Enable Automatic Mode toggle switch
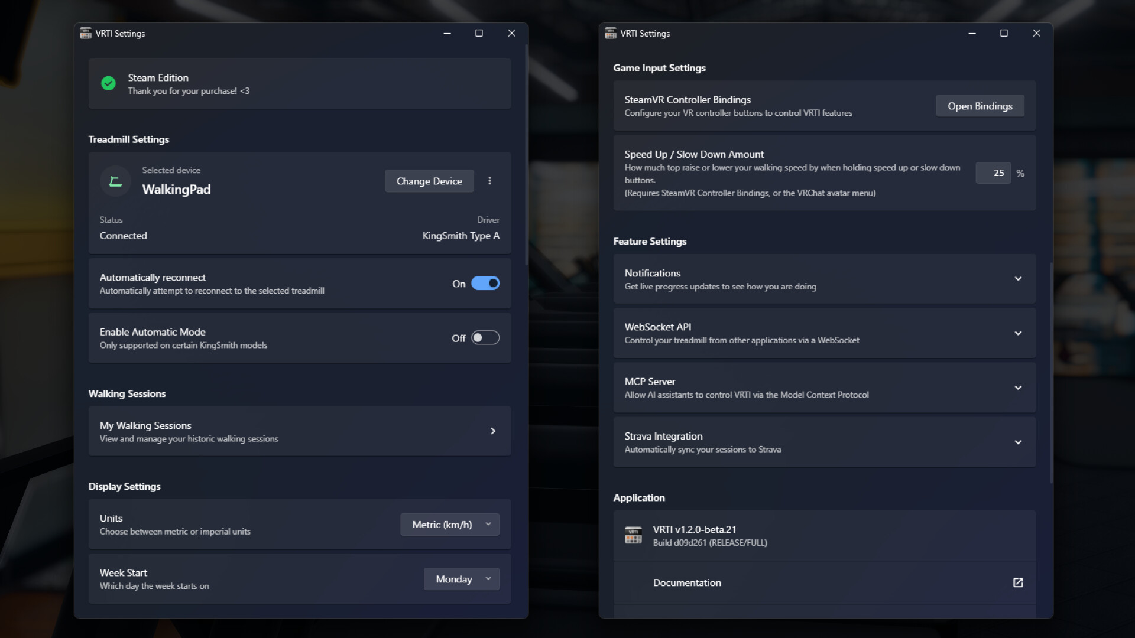Image resolution: width=1135 pixels, height=638 pixels. coord(485,338)
